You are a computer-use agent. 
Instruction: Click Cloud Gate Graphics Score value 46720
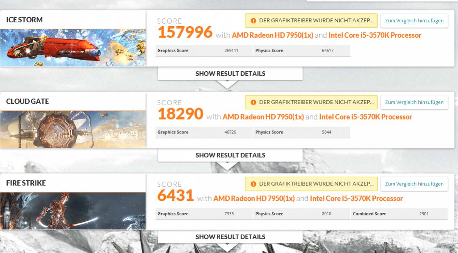pos(230,132)
